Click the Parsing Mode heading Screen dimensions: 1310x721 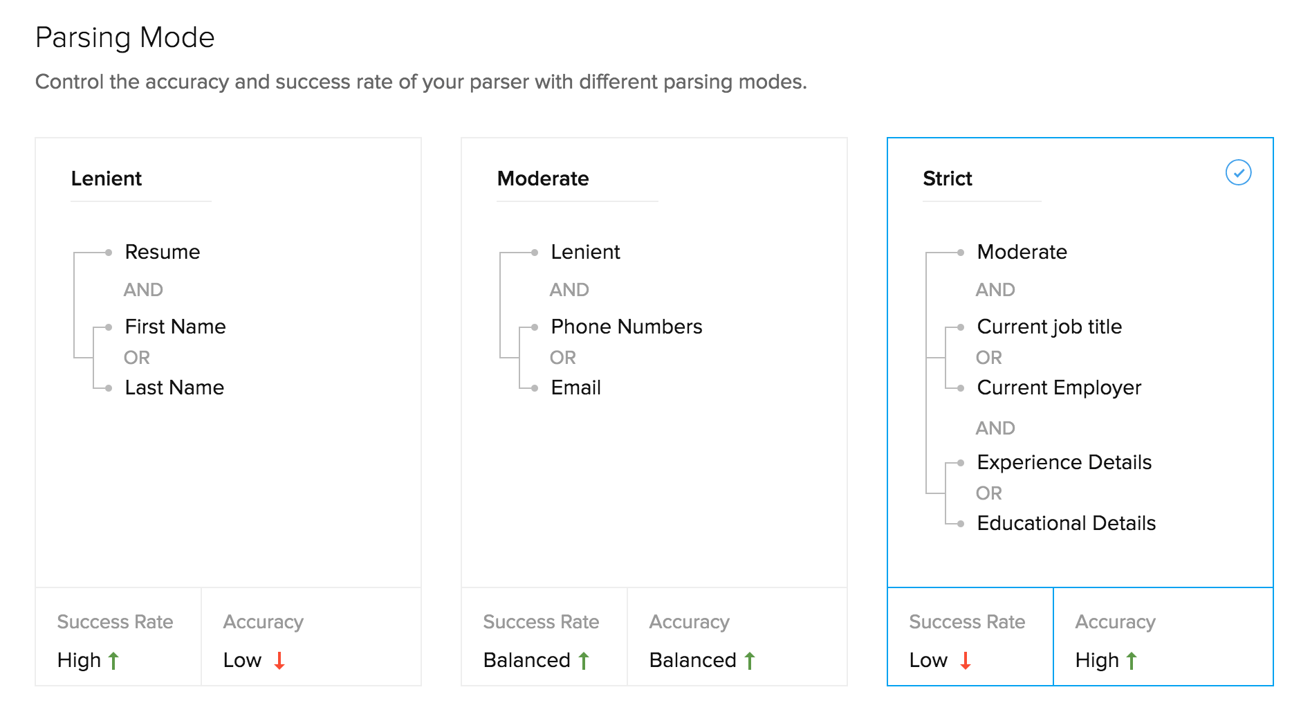125,37
